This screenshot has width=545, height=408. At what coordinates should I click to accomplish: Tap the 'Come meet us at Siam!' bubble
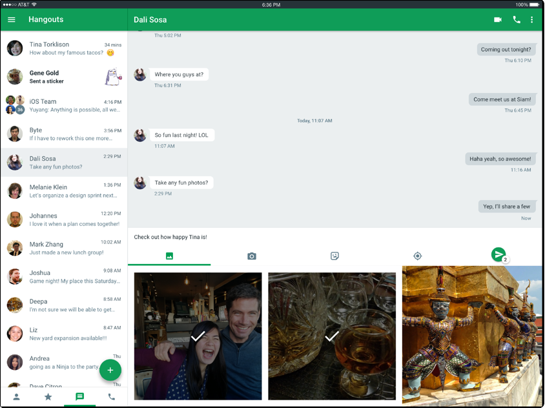point(502,99)
